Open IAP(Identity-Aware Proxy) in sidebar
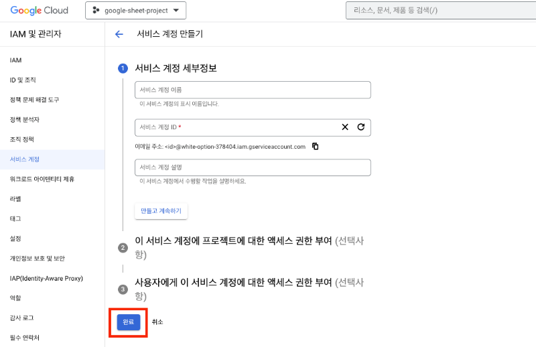This screenshot has width=536, height=347. pos(46,278)
